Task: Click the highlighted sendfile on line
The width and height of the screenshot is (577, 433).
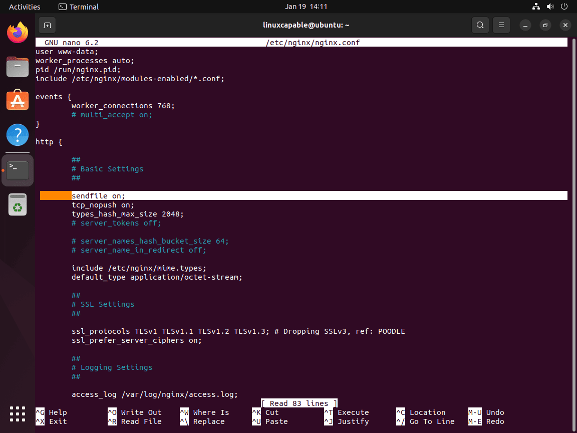Action: click(x=98, y=195)
